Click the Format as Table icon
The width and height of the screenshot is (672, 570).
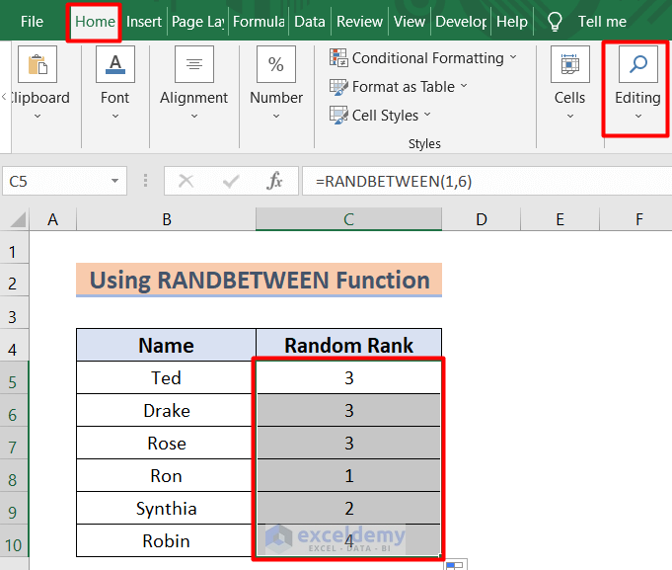[x=338, y=87]
